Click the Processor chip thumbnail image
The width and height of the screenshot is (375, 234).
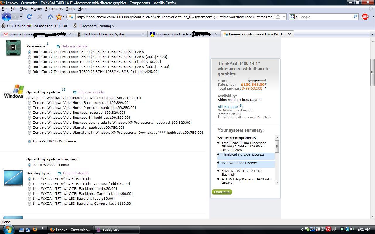click(13, 48)
